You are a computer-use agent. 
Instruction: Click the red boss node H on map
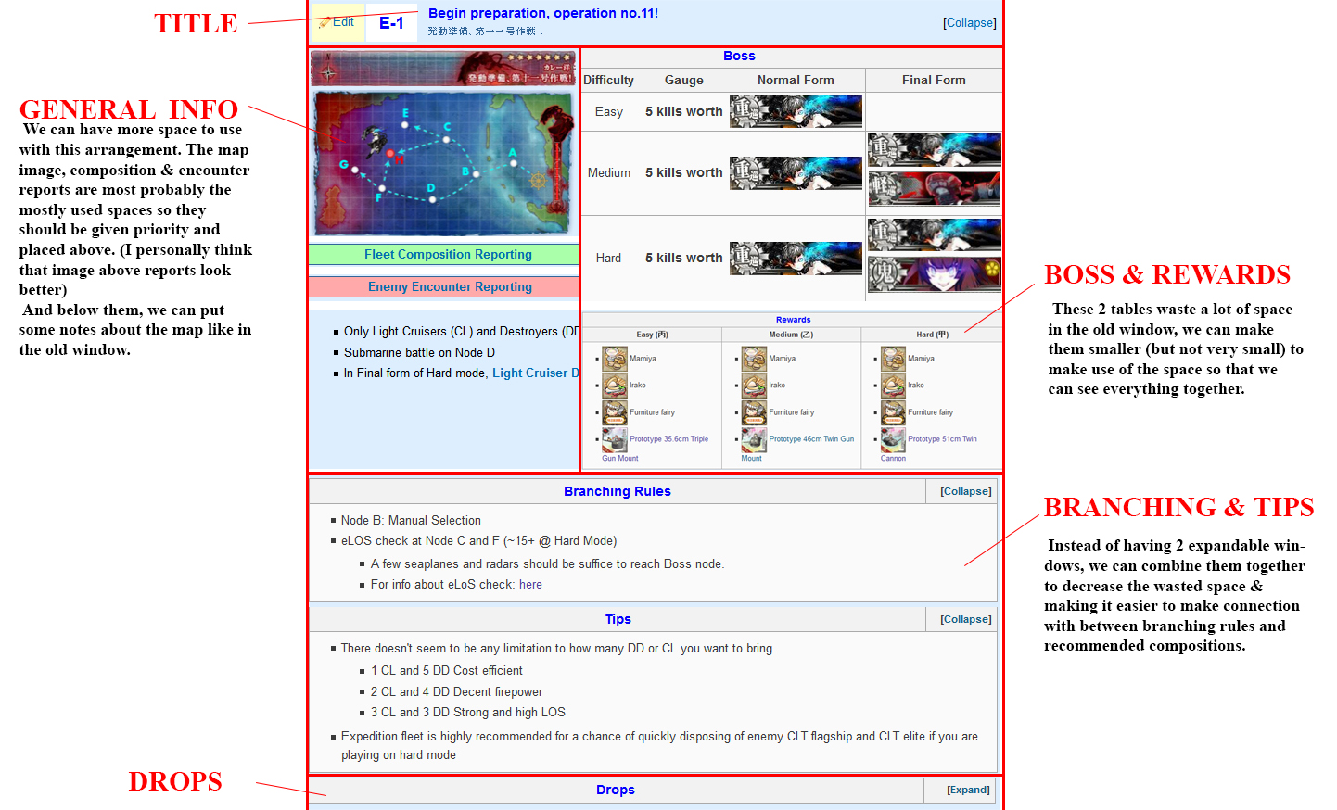tap(390, 153)
